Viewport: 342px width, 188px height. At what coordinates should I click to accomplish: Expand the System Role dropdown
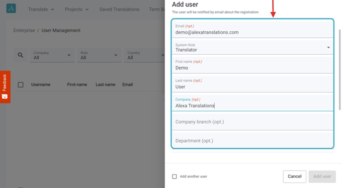(253, 47)
